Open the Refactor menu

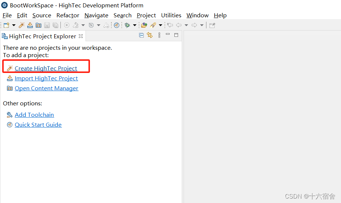(68, 15)
